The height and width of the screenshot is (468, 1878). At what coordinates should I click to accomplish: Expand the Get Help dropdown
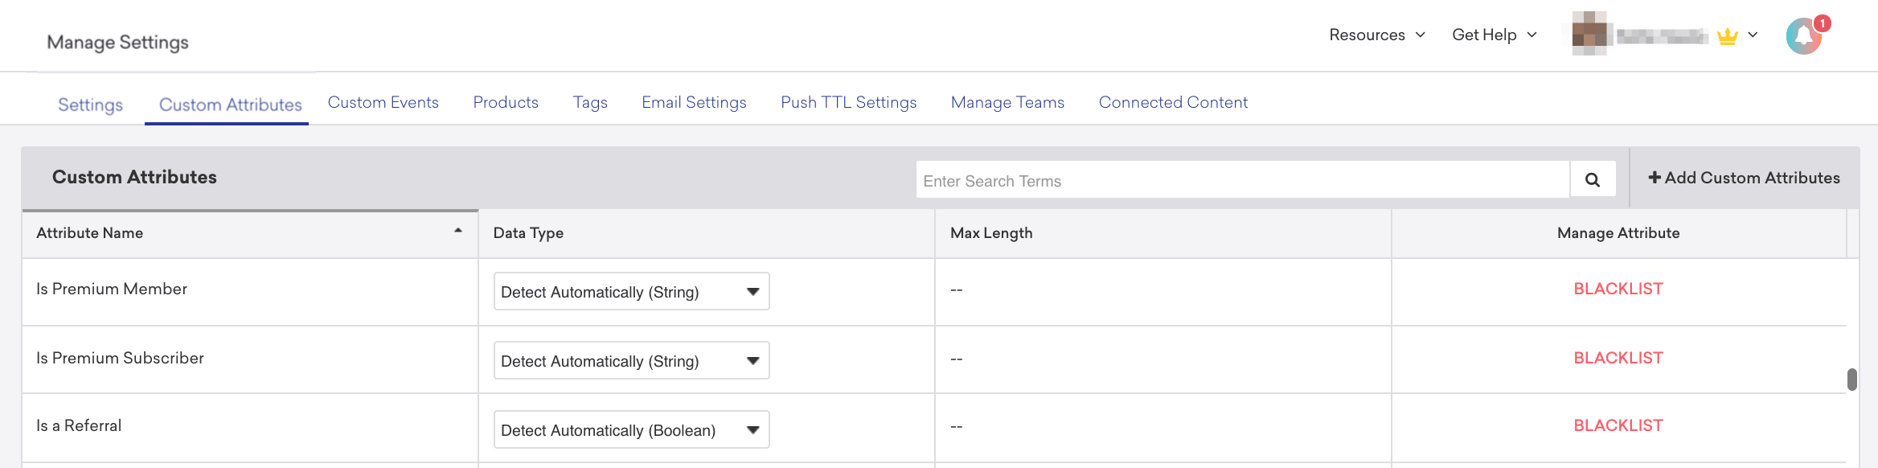(1494, 35)
